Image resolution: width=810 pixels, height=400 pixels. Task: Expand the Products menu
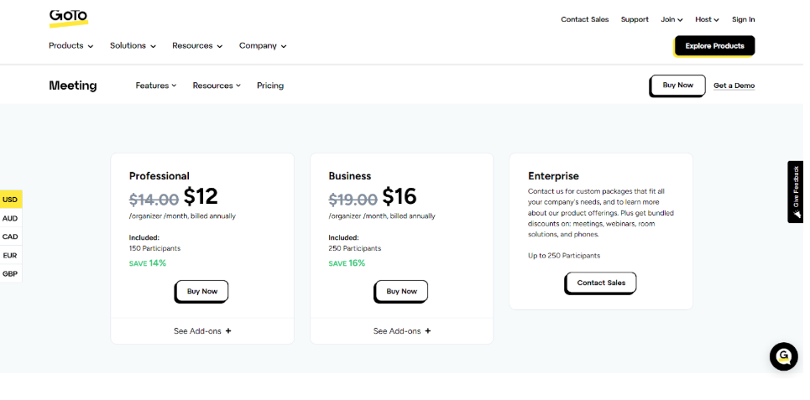pyautogui.click(x=71, y=46)
